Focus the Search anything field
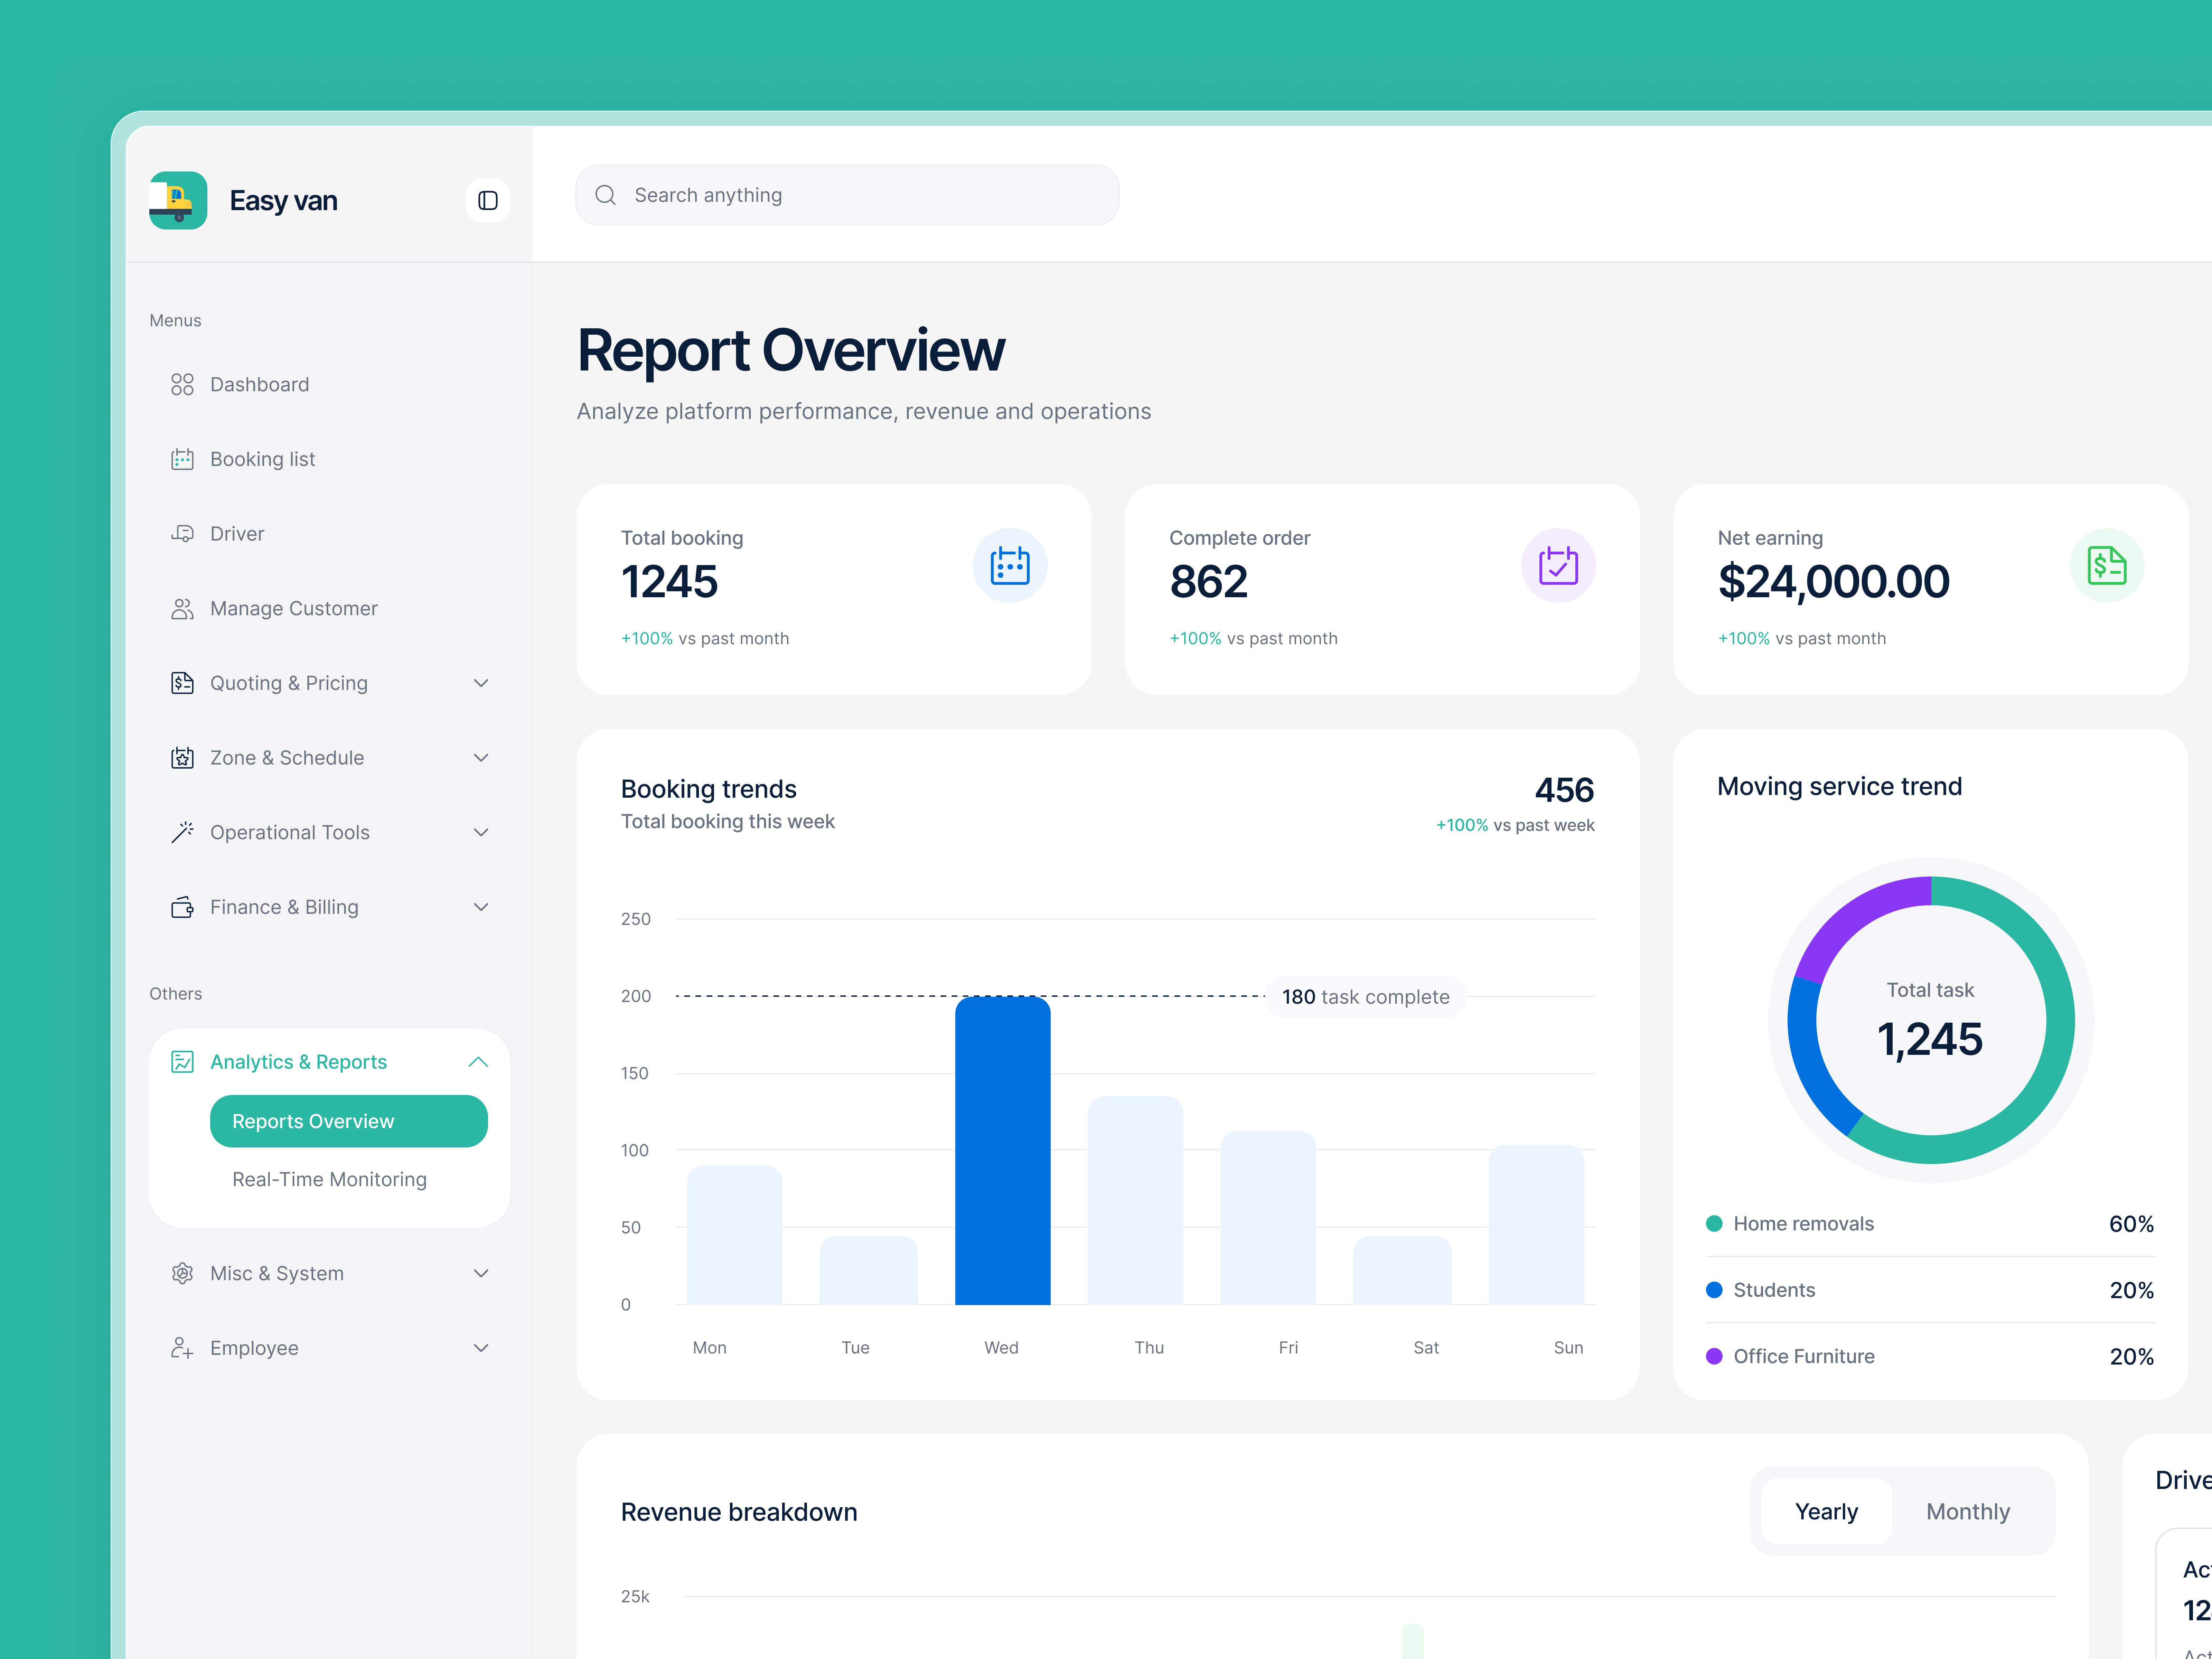Viewport: 2212px width, 1659px height. (847, 195)
